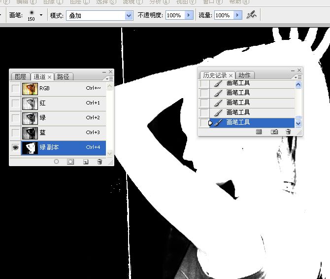Open the 选择 menu
This screenshot has height=279, width=330.
[x=106, y=2]
